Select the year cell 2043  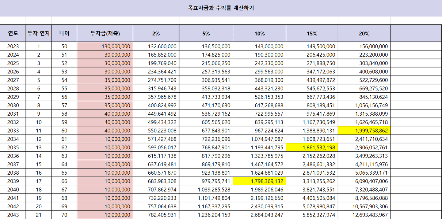pos(13,215)
